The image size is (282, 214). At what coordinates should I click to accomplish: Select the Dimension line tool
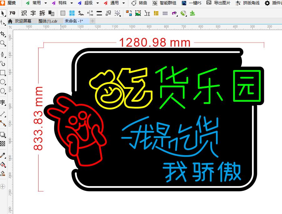point(3,114)
